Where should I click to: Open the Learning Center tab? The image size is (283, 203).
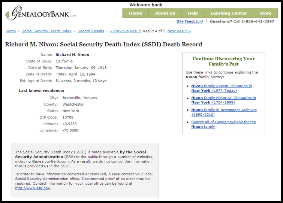tap(229, 13)
